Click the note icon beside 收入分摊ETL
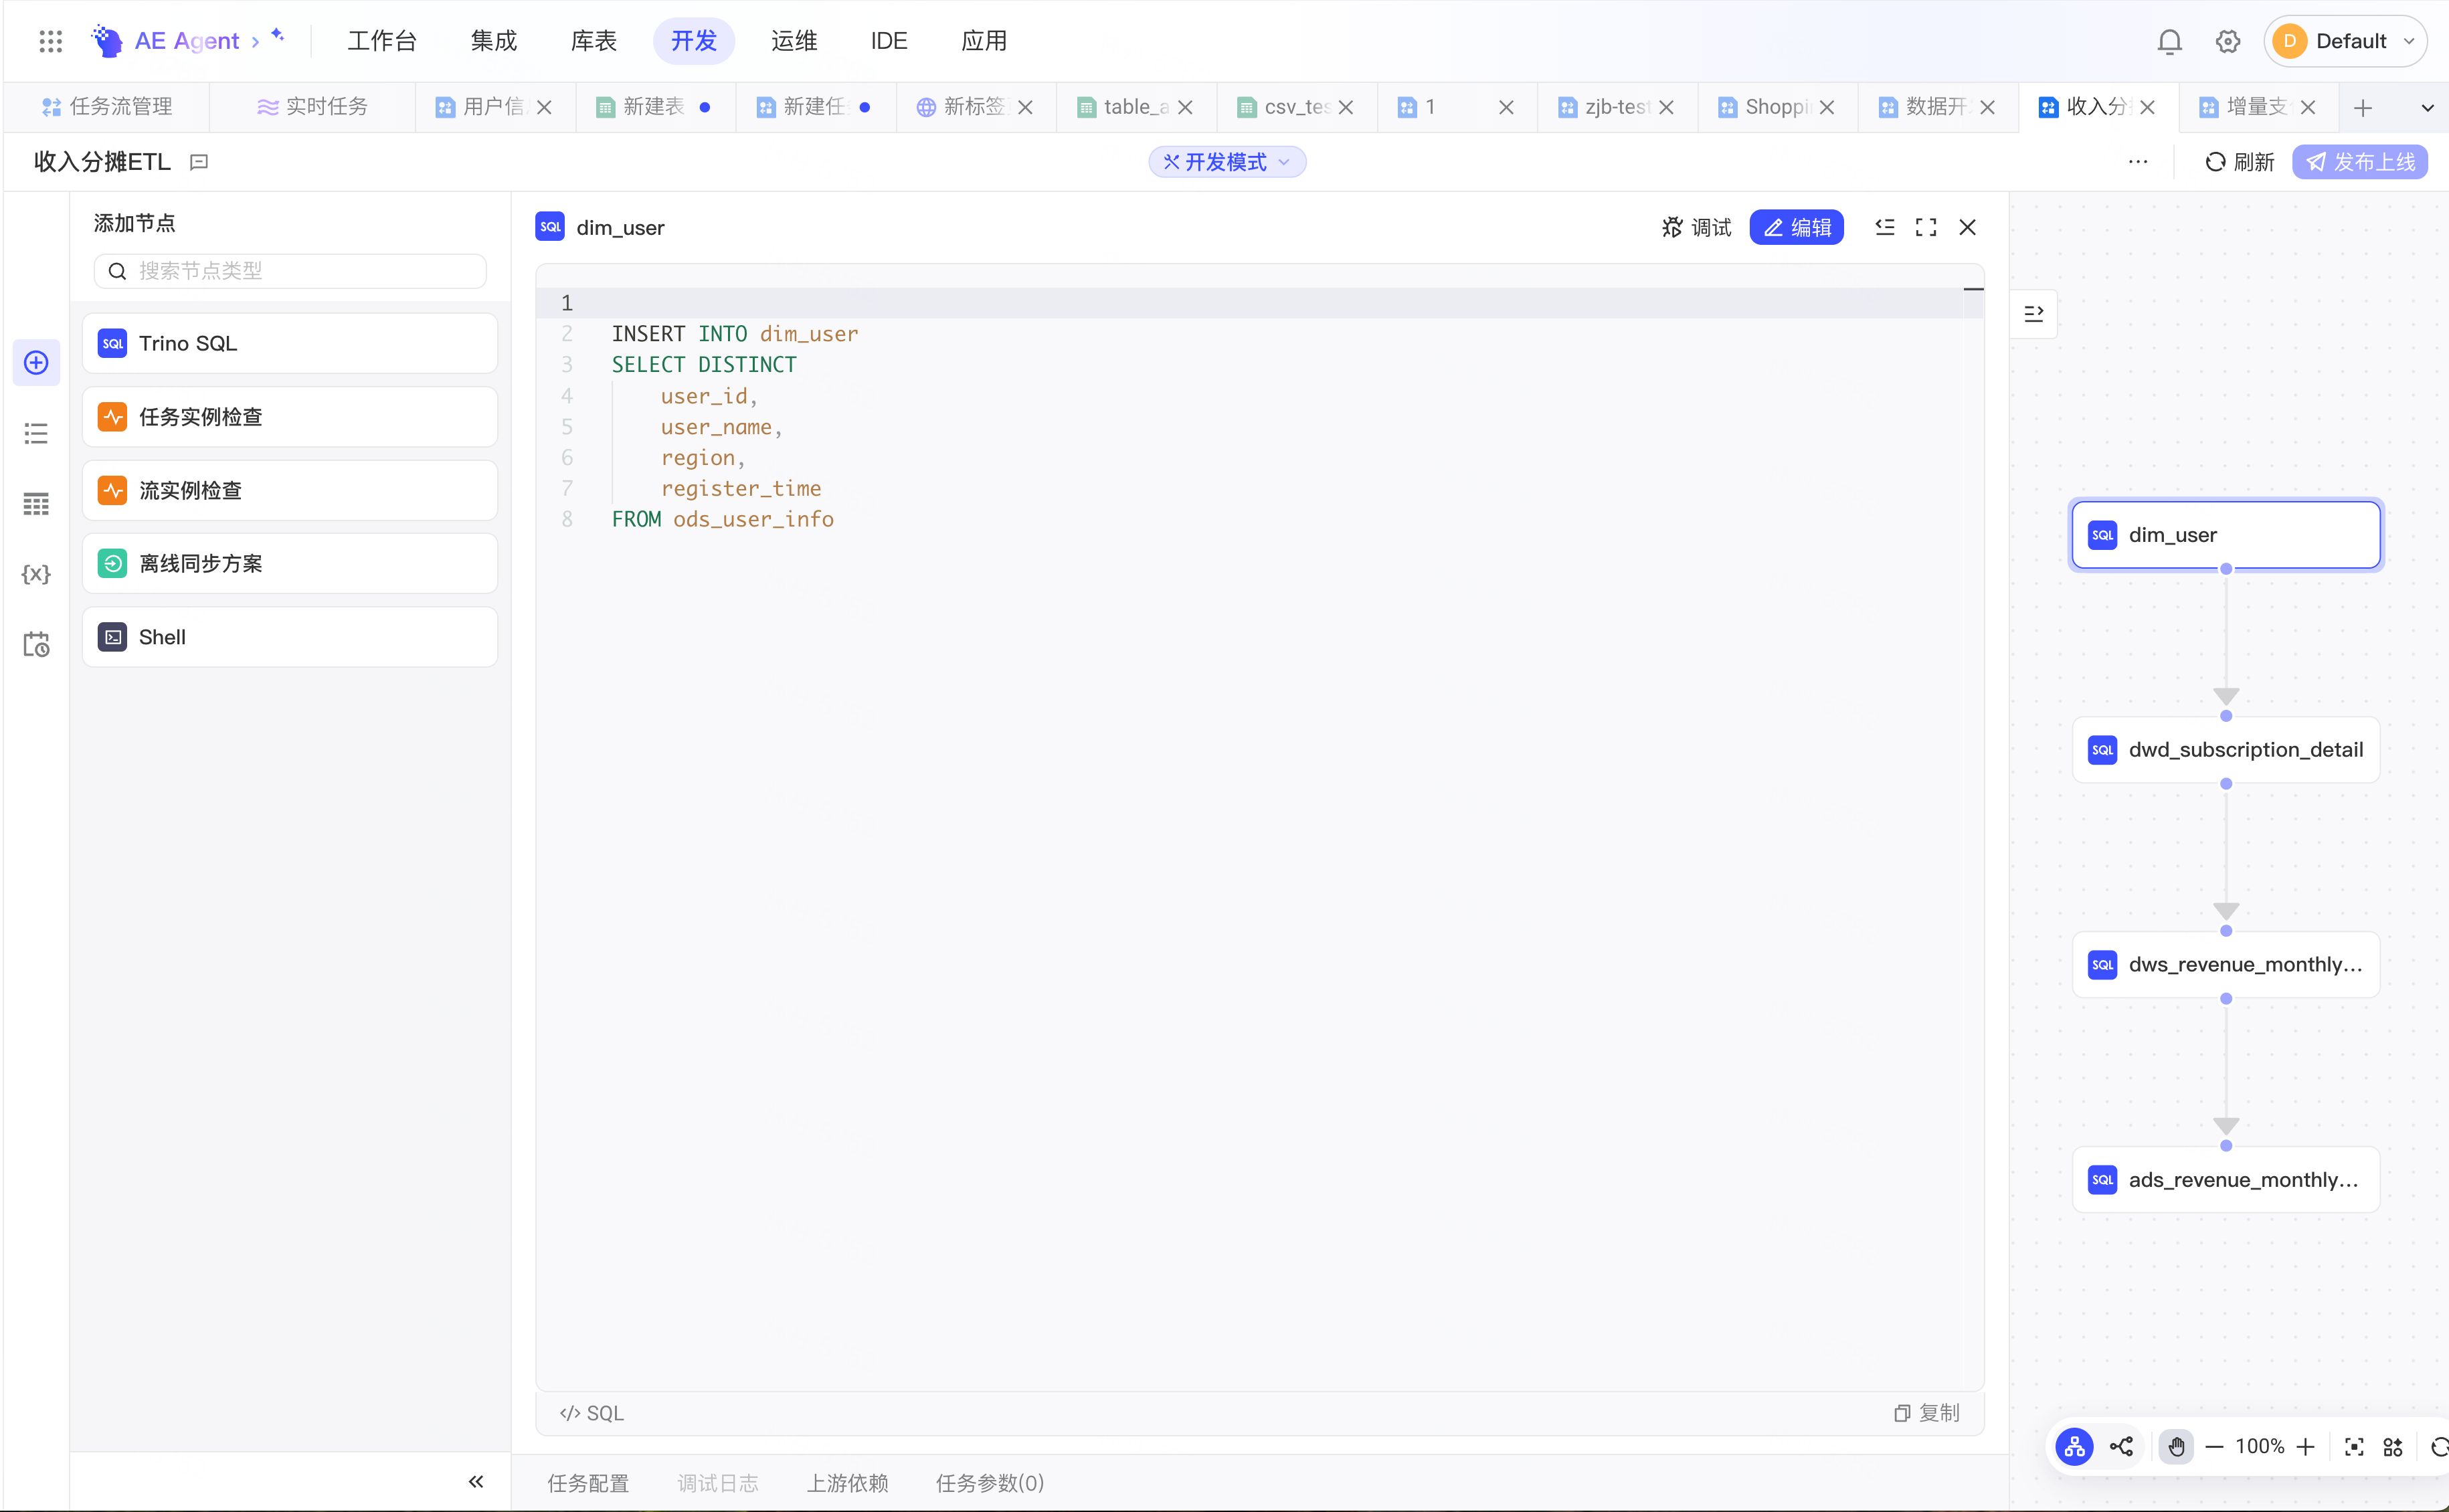 click(x=199, y=162)
